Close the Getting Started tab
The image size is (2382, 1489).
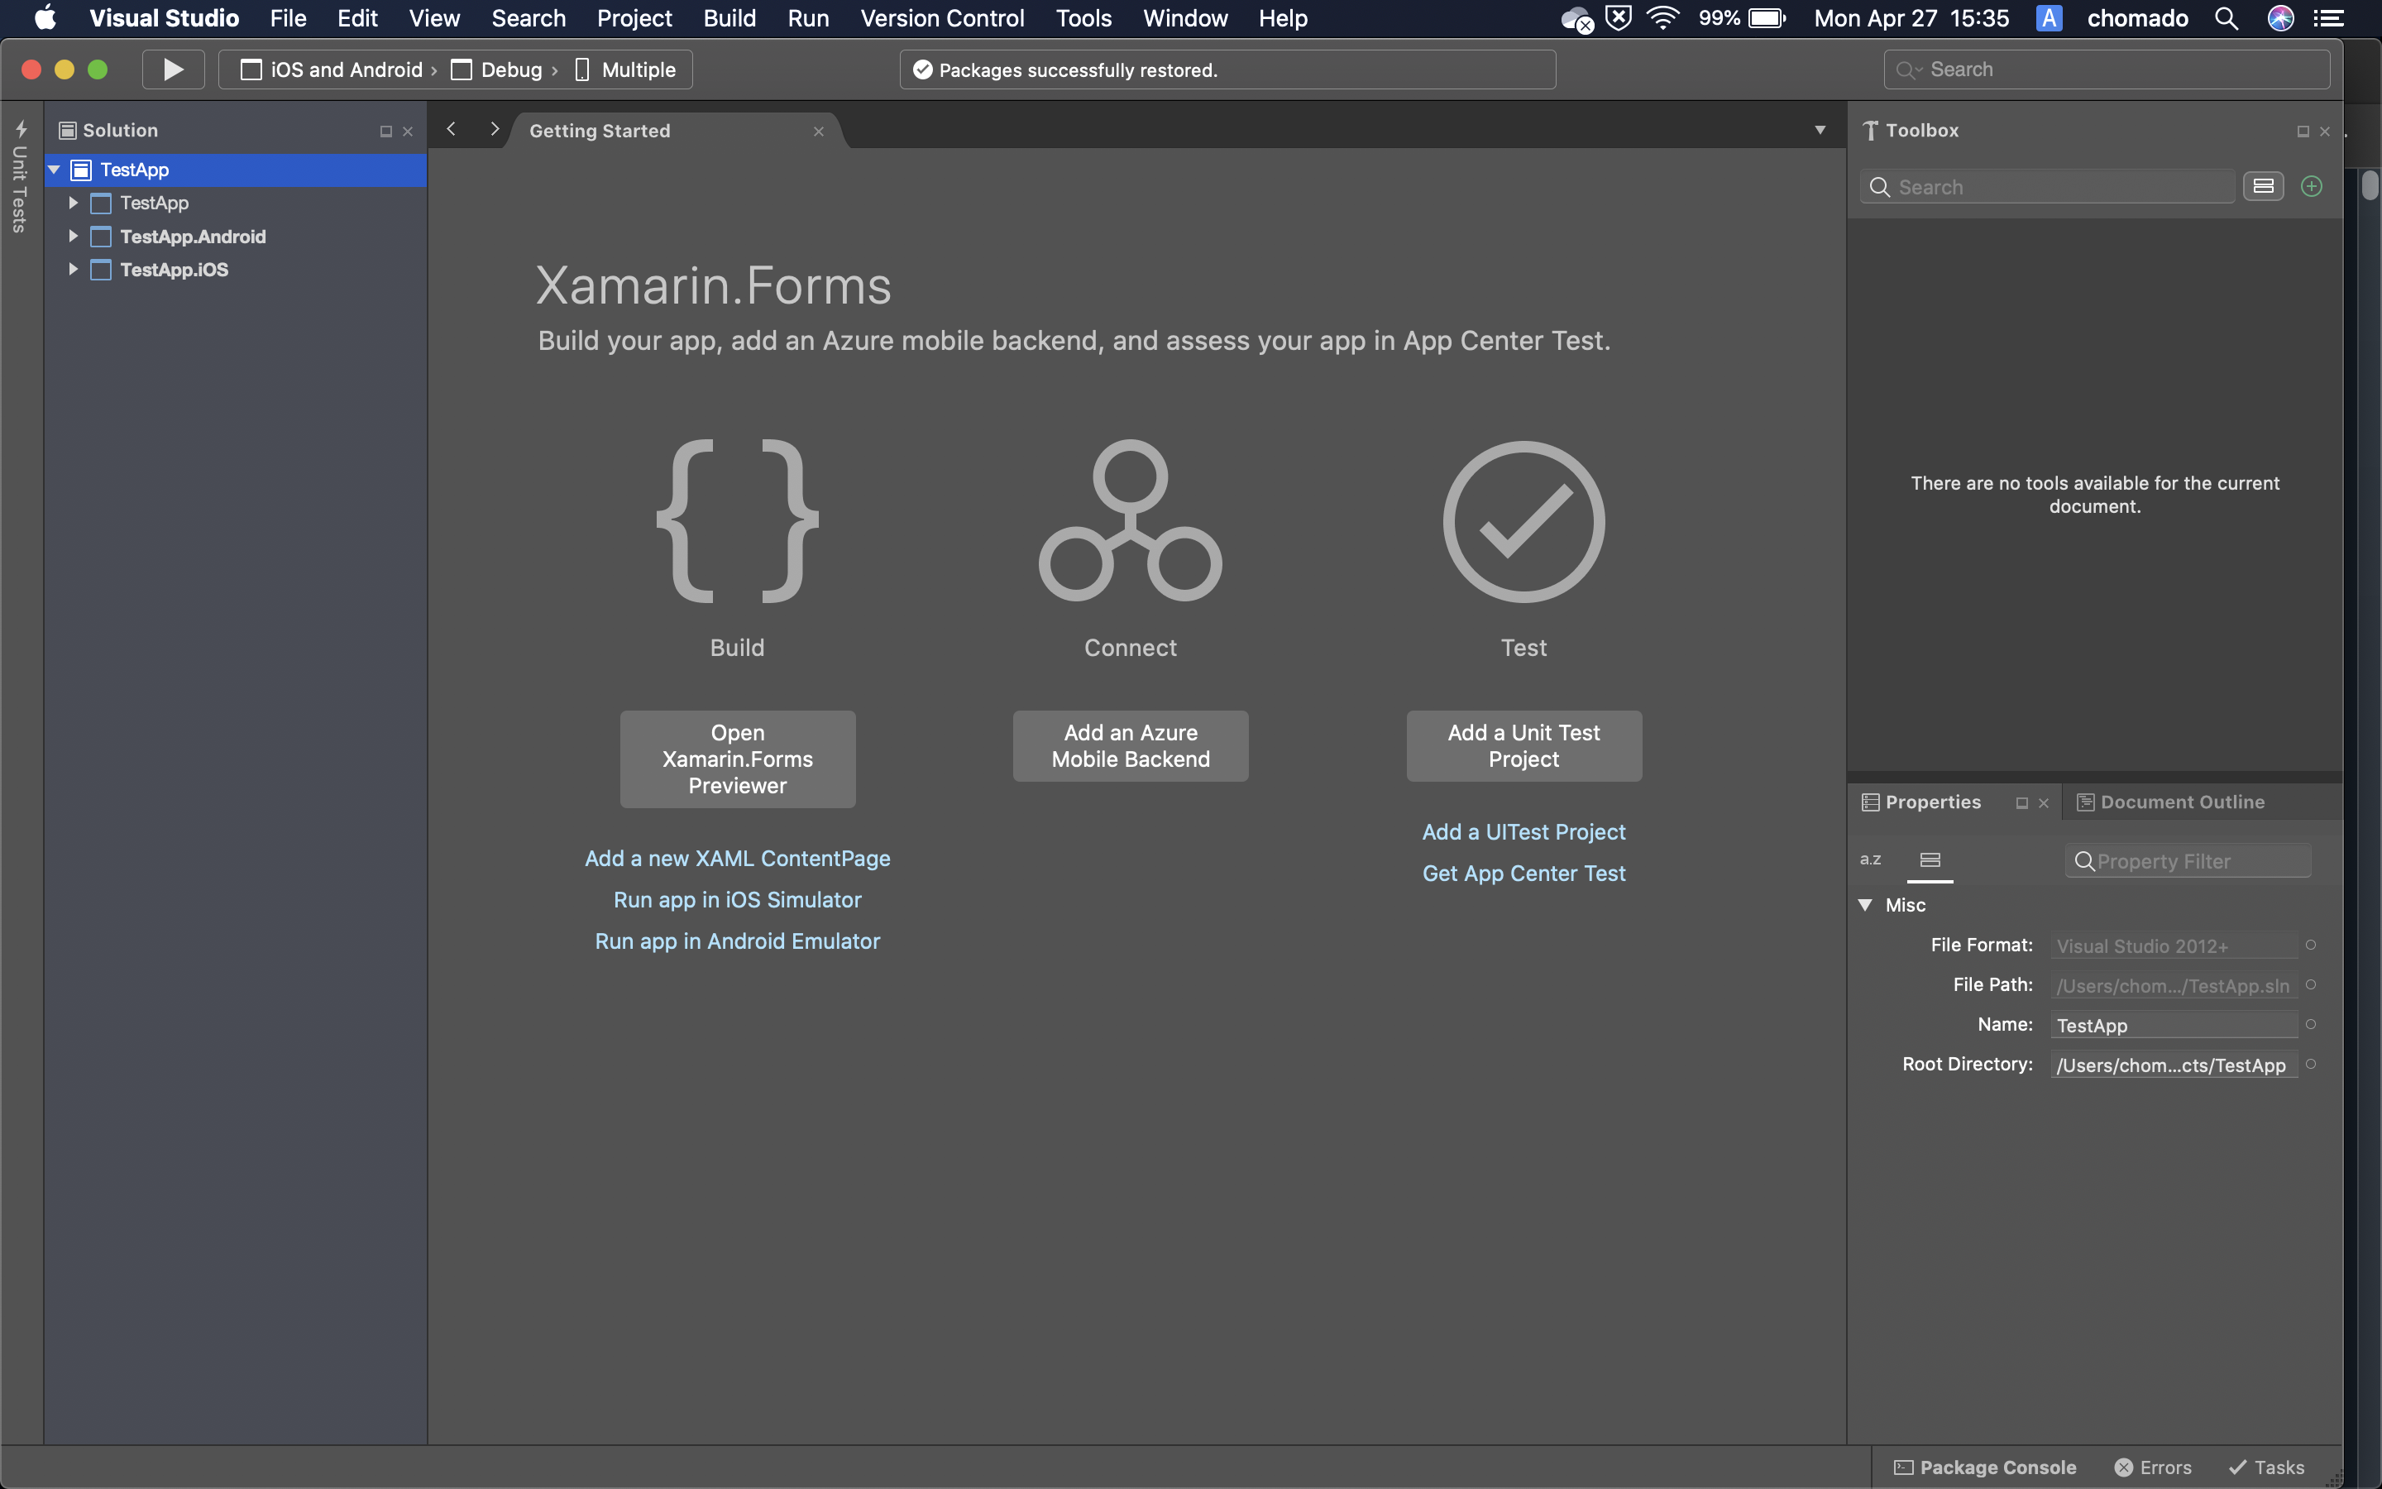click(818, 131)
